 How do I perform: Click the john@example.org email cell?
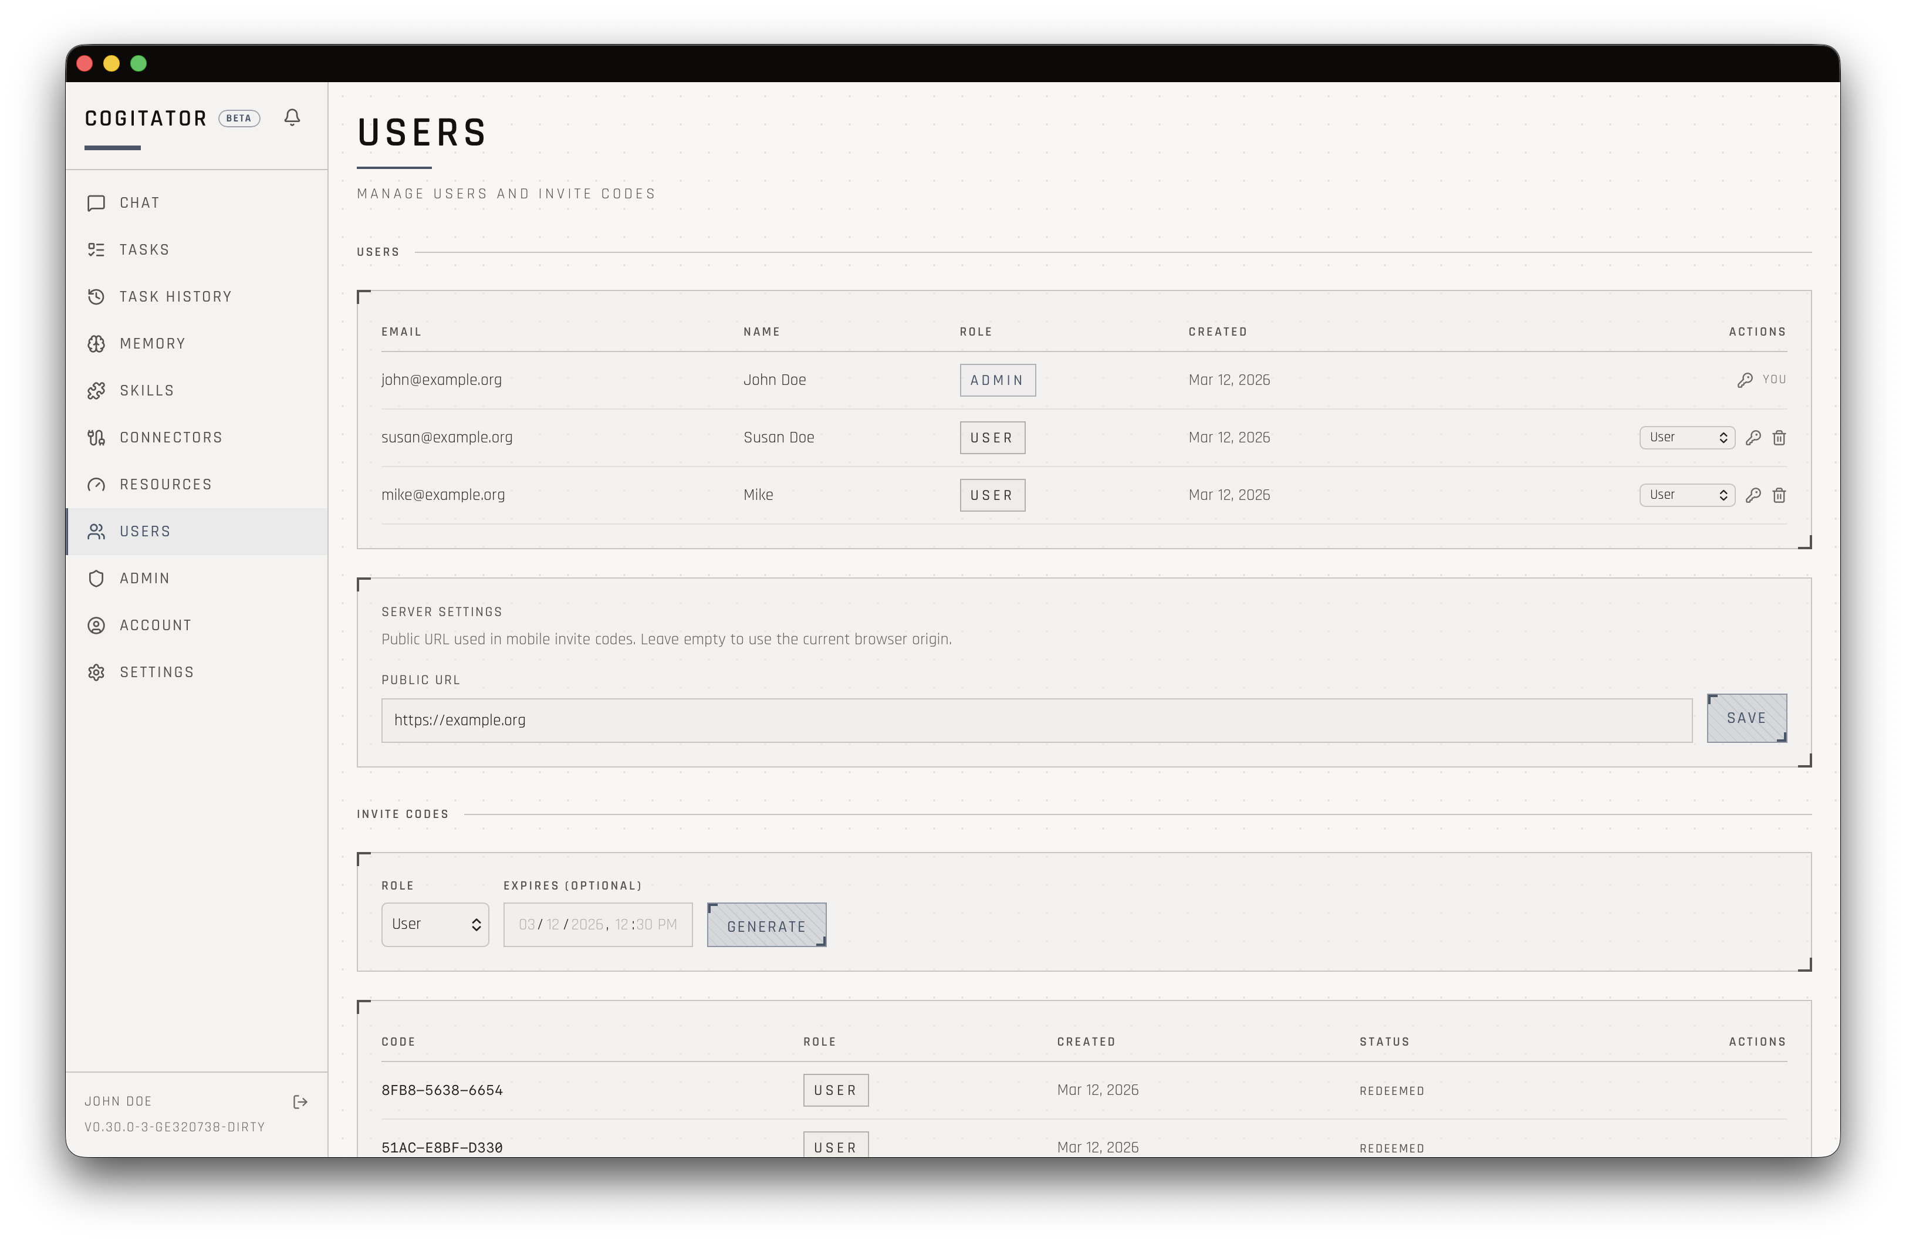pos(441,380)
